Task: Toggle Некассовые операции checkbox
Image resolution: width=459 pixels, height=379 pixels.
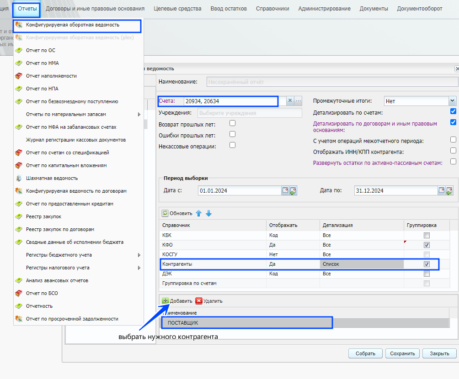Action: point(232,145)
